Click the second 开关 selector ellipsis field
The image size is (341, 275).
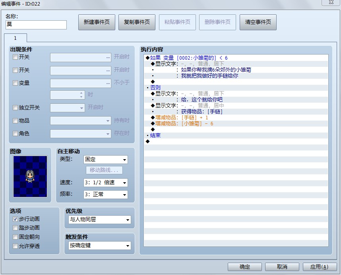tap(81, 70)
